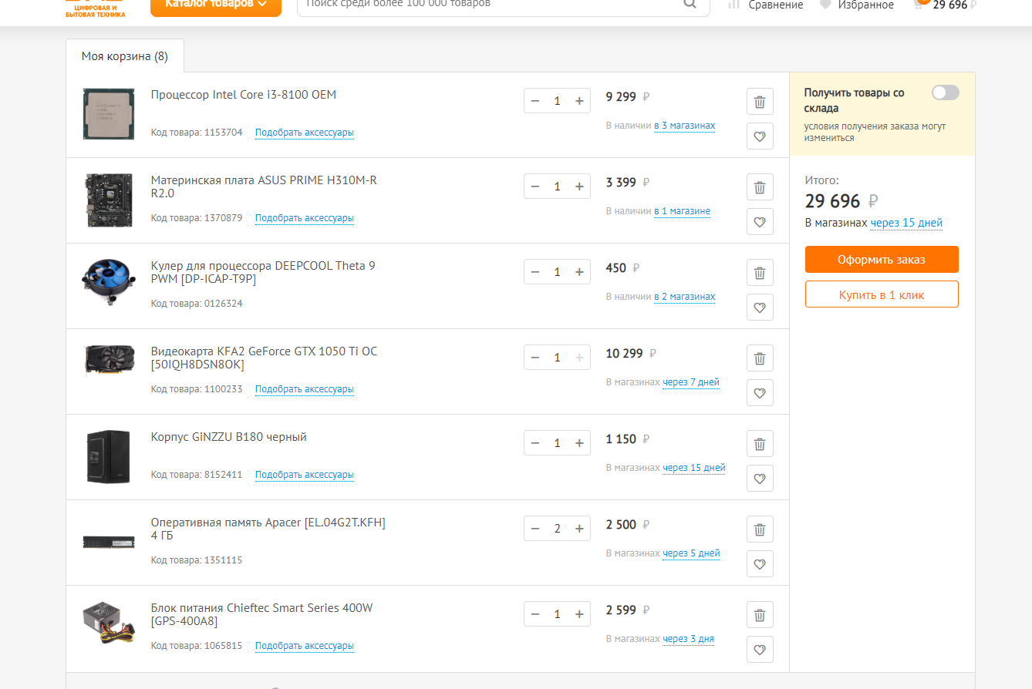Open 'Видеокарта KFA2 GeForce GTX 1050 Ti OC' title
1032x689 pixels.
point(265,358)
